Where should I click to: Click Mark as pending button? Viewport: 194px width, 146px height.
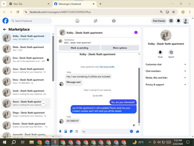pyautogui.click(x=80, y=48)
